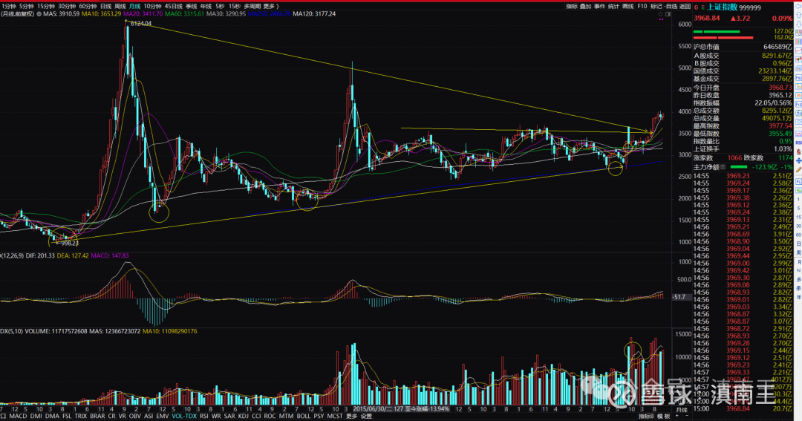
Task: Select the RSI indicator tab
Action: [204, 416]
